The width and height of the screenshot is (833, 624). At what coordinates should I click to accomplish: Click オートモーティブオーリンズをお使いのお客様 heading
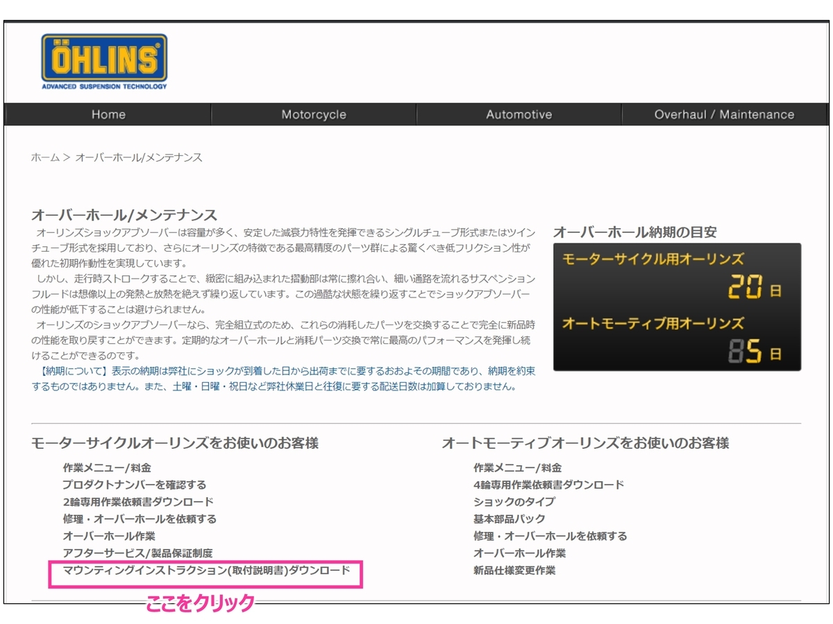click(x=585, y=443)
